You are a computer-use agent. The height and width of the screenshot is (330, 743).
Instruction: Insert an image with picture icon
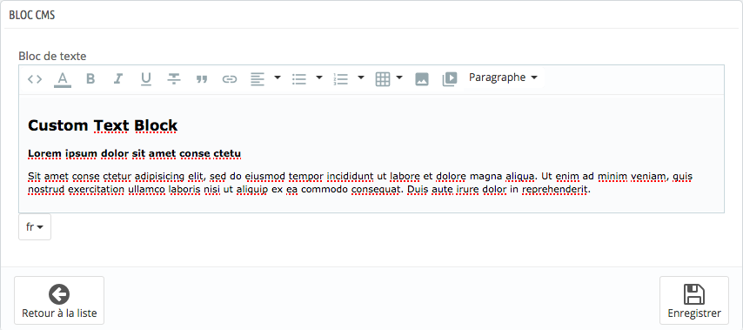point(422,79)
